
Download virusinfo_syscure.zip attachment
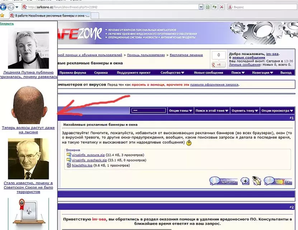[x=88, y=155]
